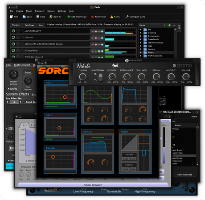Viewport: 205px width, 200px height.
Task: Click the ZynAddSubFX Fine Detune knob
Action: [28, 81]
